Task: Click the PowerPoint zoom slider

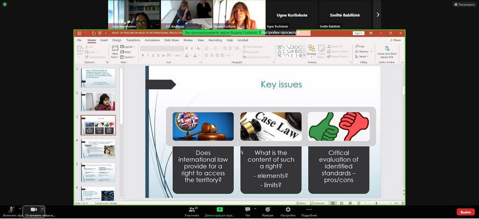Action: tap(377, 203)
